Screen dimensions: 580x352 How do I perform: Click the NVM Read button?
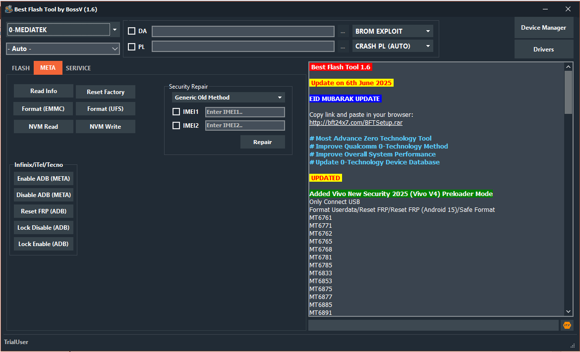(x=43, y=127)
